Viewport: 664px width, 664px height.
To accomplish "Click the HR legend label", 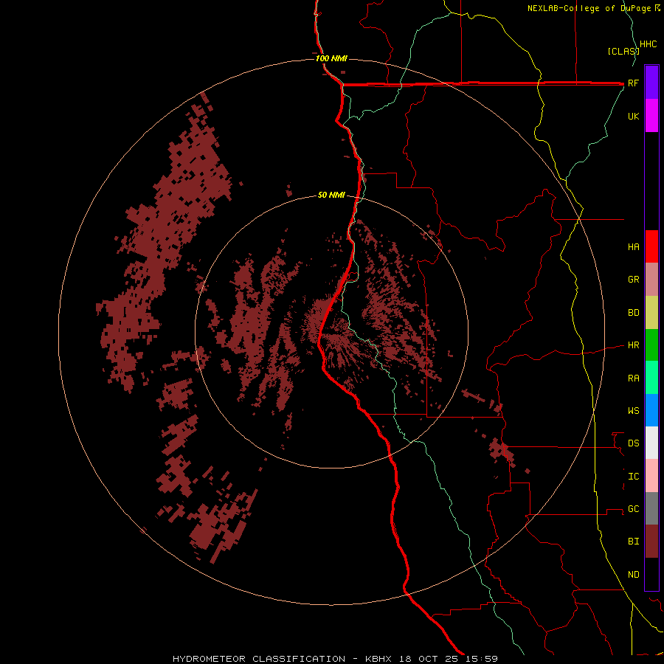I will 633,345.
